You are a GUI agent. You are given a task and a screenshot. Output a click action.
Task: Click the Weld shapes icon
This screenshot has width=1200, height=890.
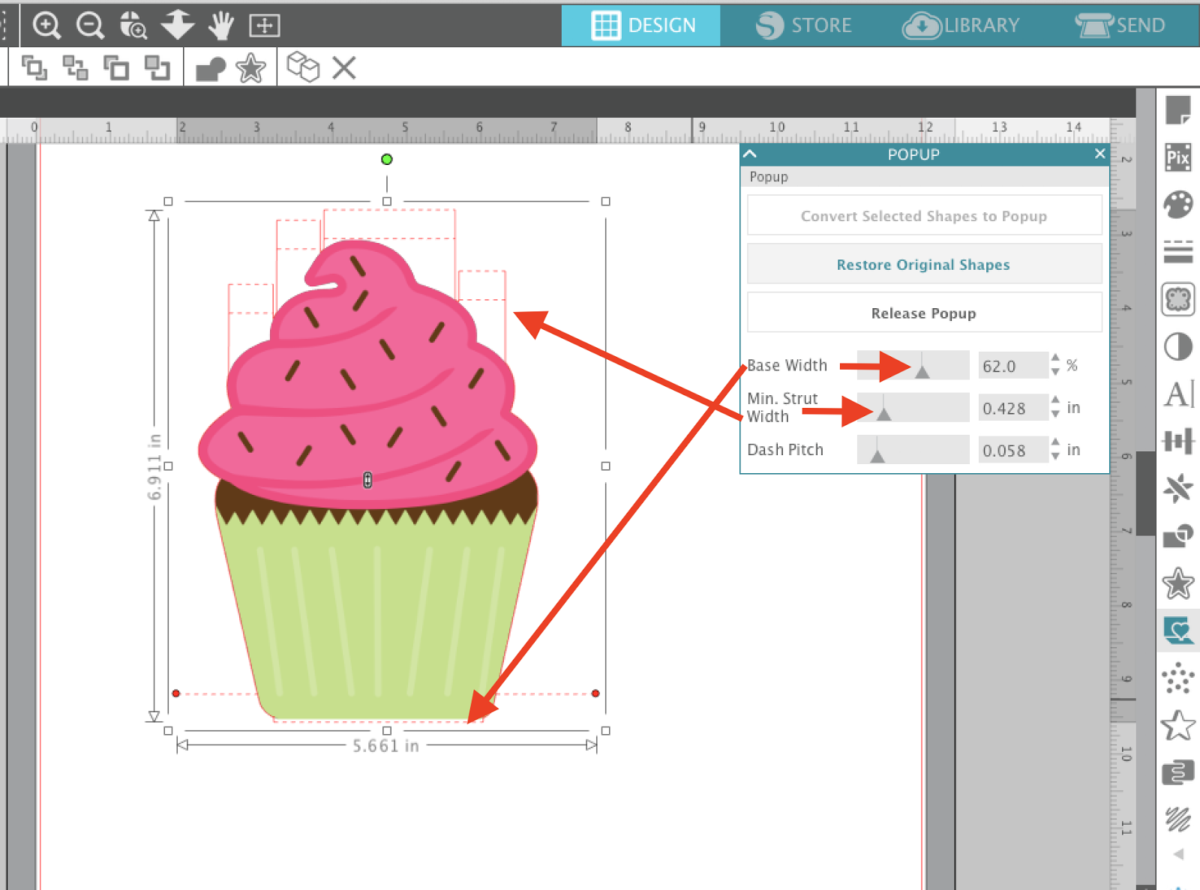[210, 69]
